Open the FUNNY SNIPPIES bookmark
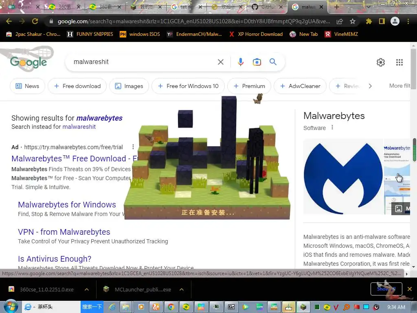 [90, 34]
